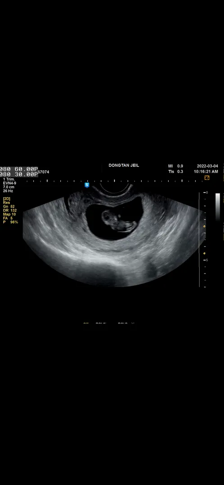Click the 5 cm mark on depth scale
Viewport: 224px width, 485px height.
point(206,260)
